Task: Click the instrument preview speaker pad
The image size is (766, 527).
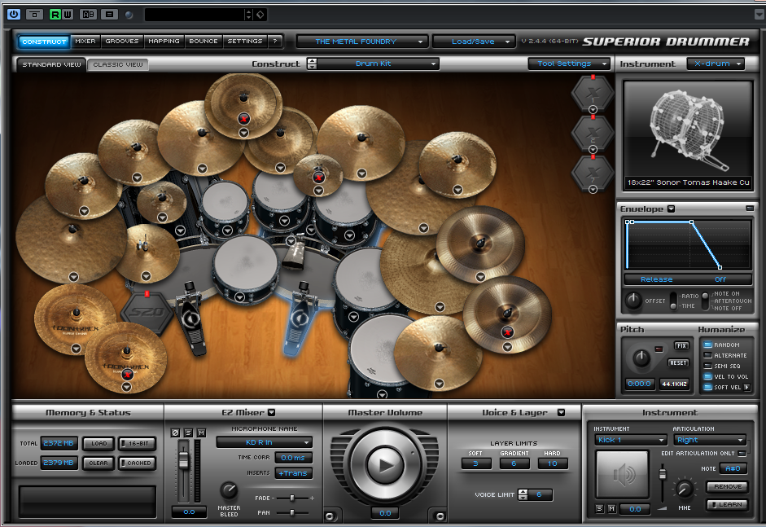Action: tap(623, 474)
